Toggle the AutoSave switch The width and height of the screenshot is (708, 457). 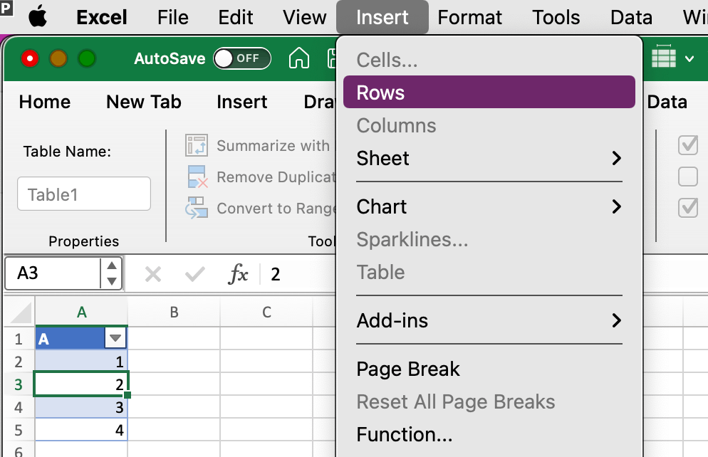[x=242, y=58]
